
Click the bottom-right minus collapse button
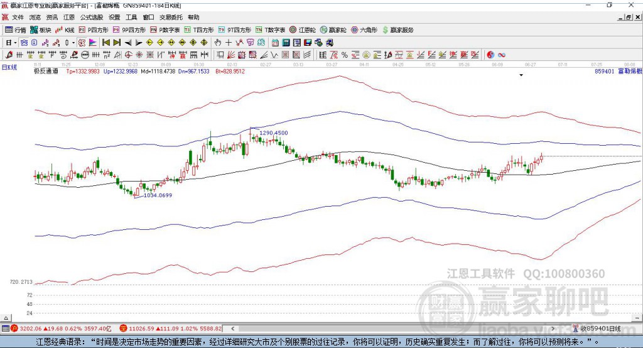click(x=637, y=318)
